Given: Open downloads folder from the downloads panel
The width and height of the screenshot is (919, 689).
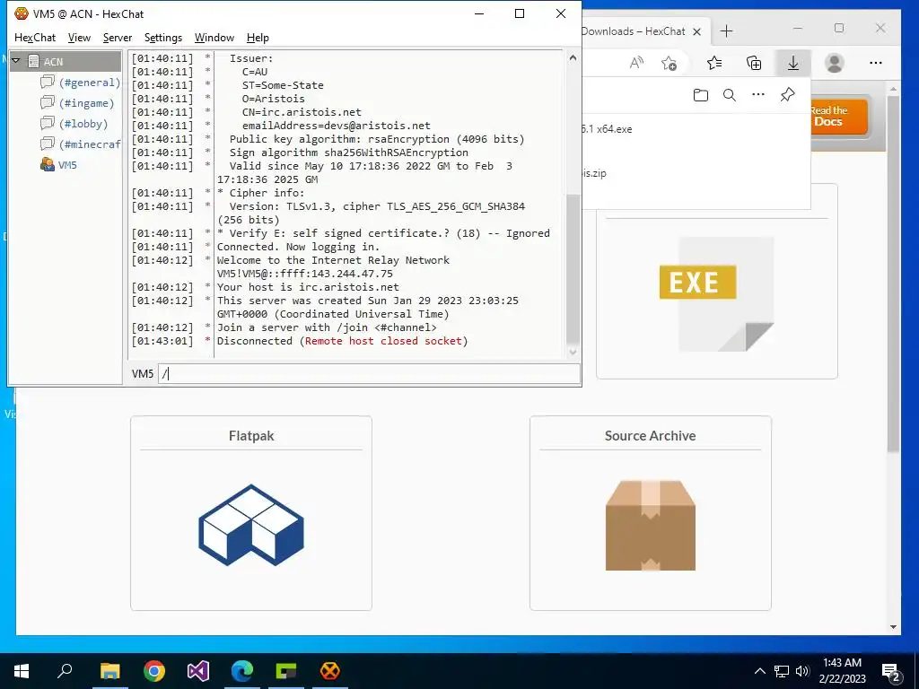Looking at the screenshot, I should (700, 95).
